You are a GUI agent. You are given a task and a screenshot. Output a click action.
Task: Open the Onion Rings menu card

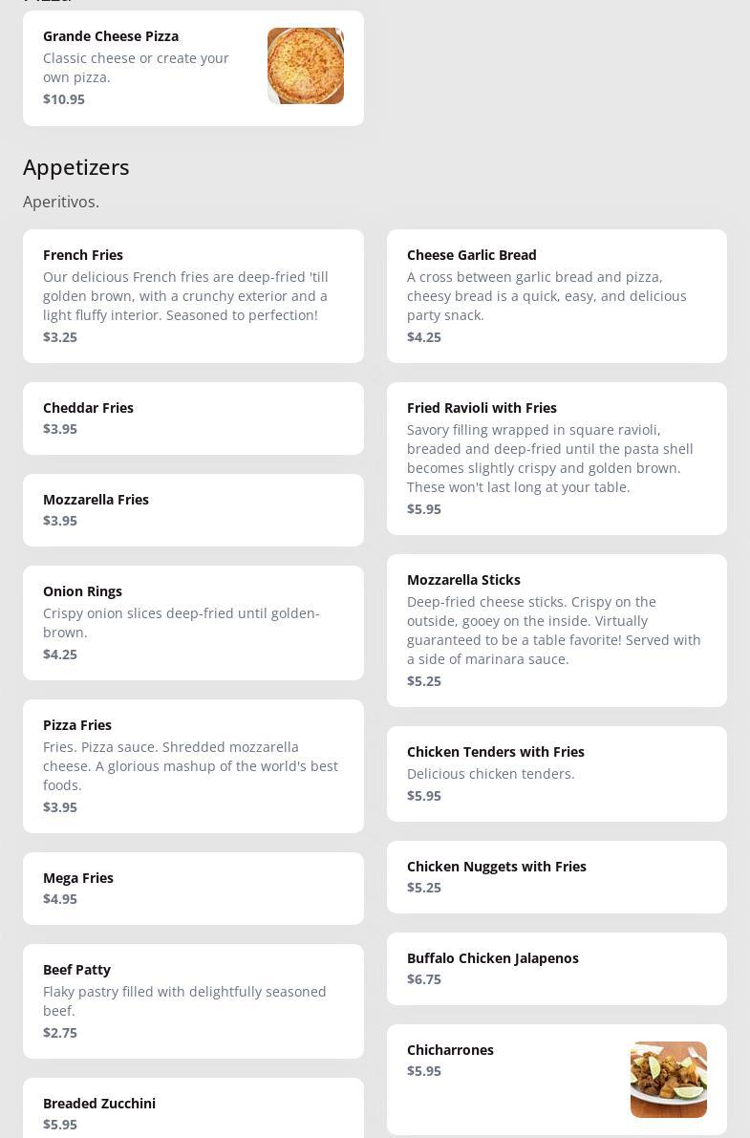[x=193, y=622]
